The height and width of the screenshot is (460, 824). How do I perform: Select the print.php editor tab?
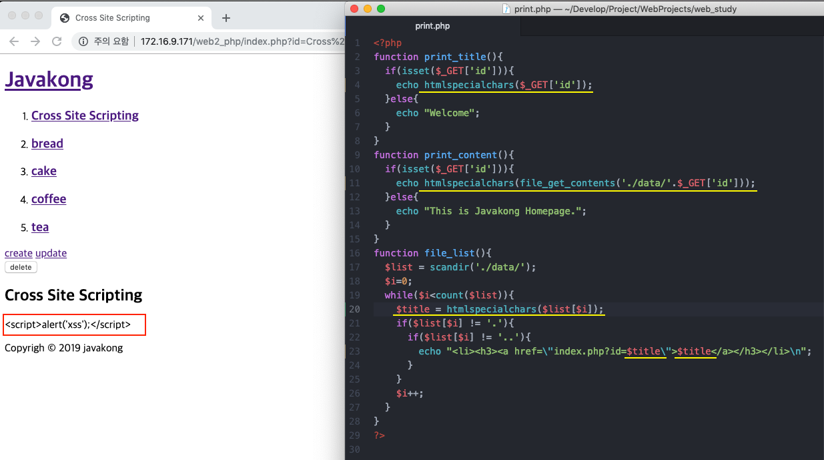tap(432, 26)
